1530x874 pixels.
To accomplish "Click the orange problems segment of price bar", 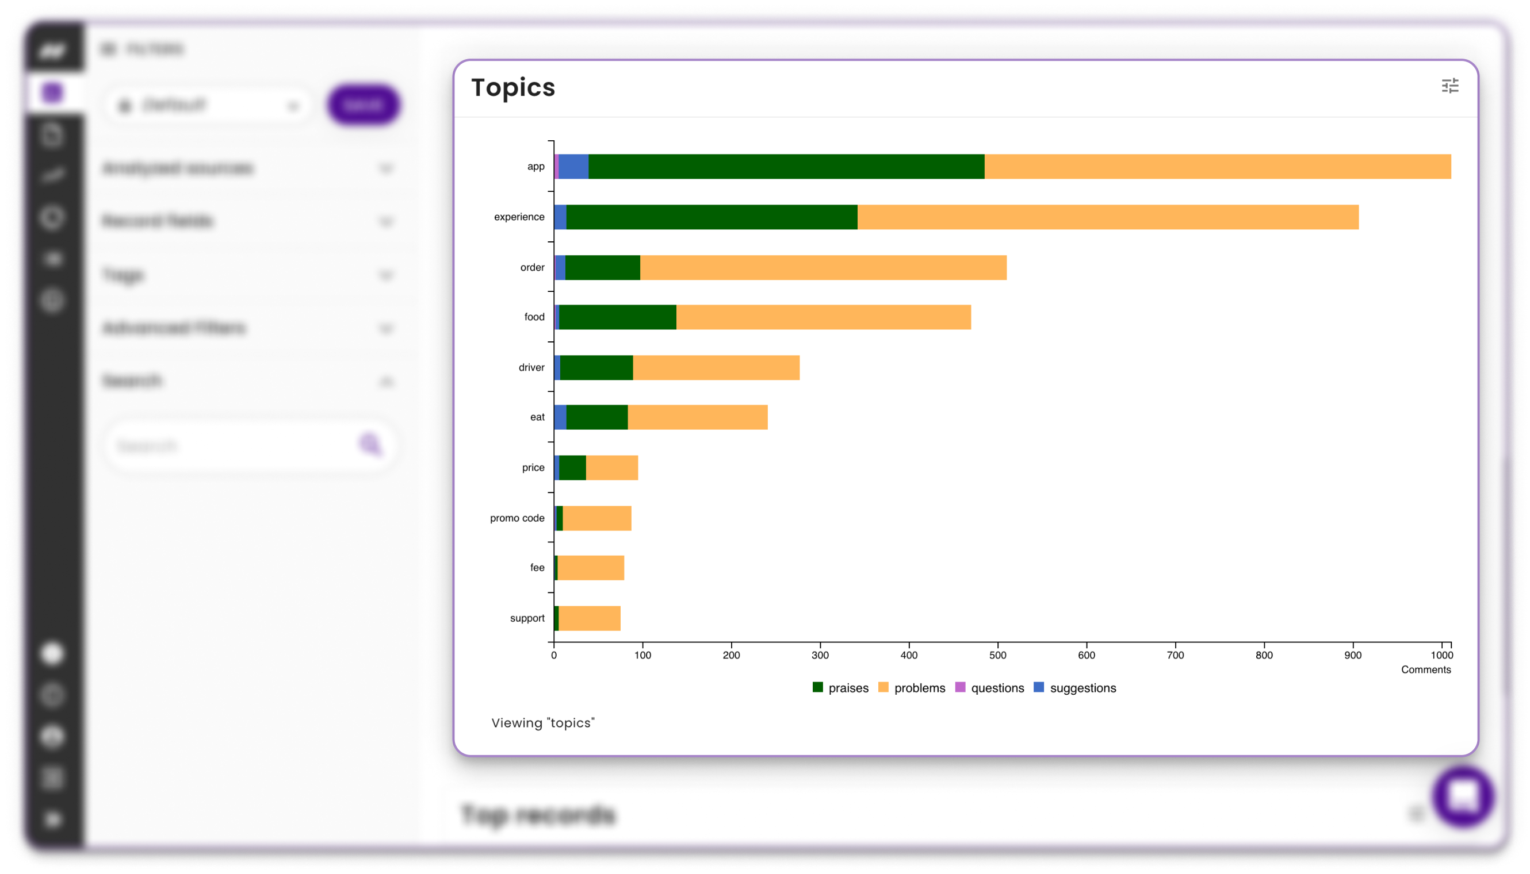I will pos(612,468).
